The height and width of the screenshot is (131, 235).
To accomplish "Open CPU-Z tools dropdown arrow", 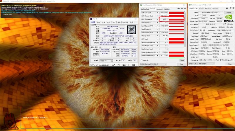I will 118,65.
